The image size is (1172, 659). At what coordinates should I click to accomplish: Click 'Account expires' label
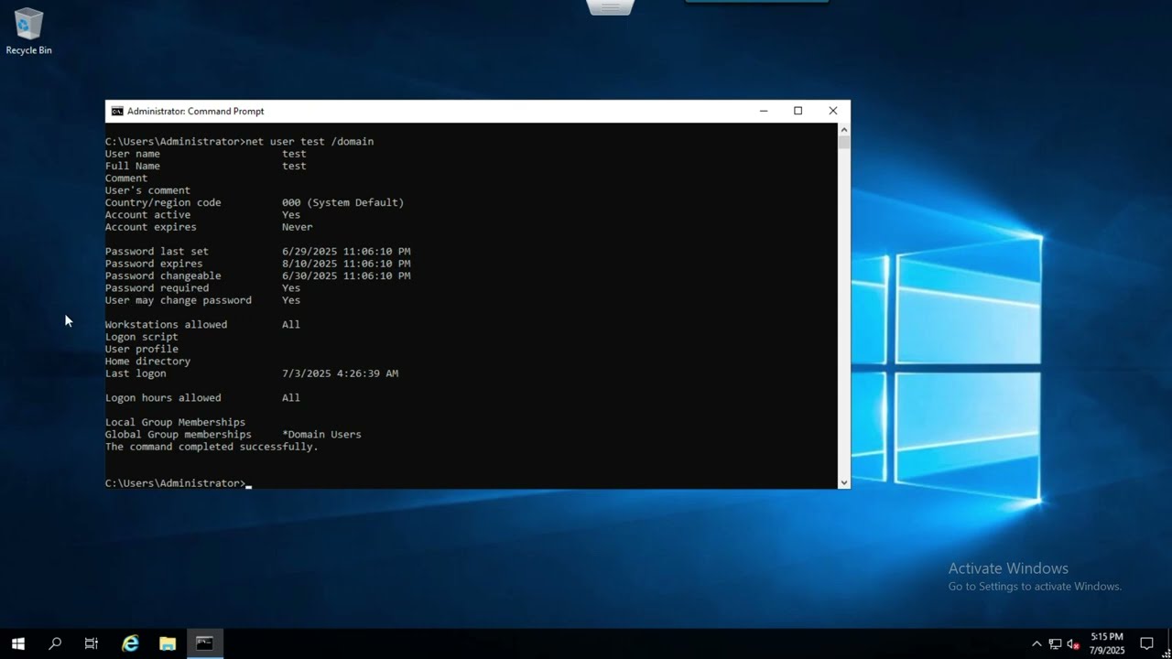tap(150, 227)
